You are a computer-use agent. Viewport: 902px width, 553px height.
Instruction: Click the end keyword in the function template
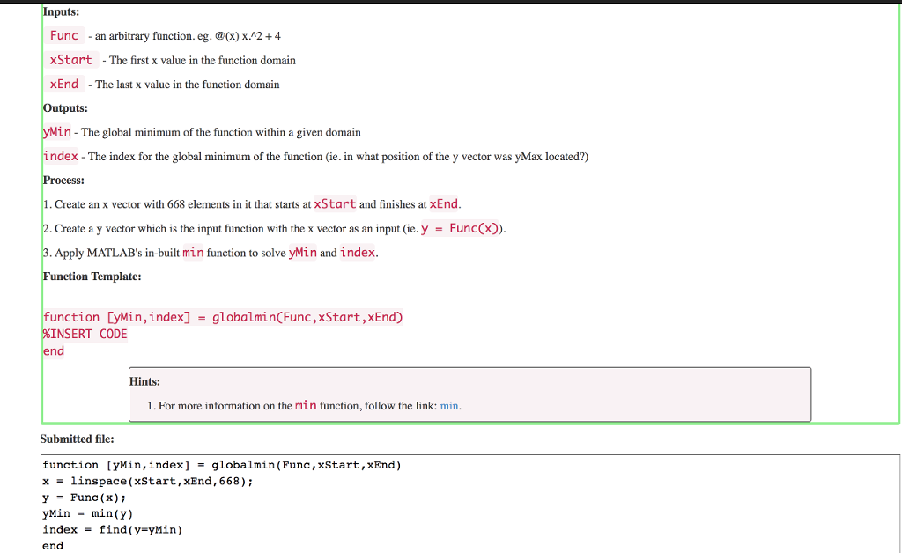click(x=53, y=350)
